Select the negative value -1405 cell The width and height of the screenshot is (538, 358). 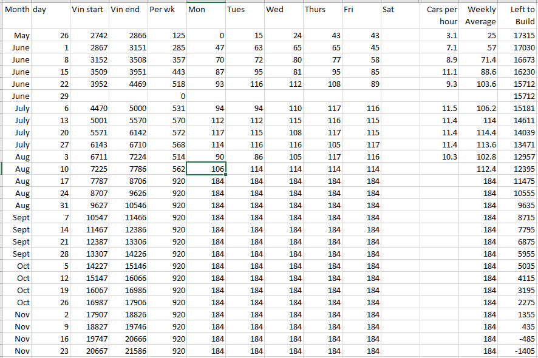(x=518, y=351)
